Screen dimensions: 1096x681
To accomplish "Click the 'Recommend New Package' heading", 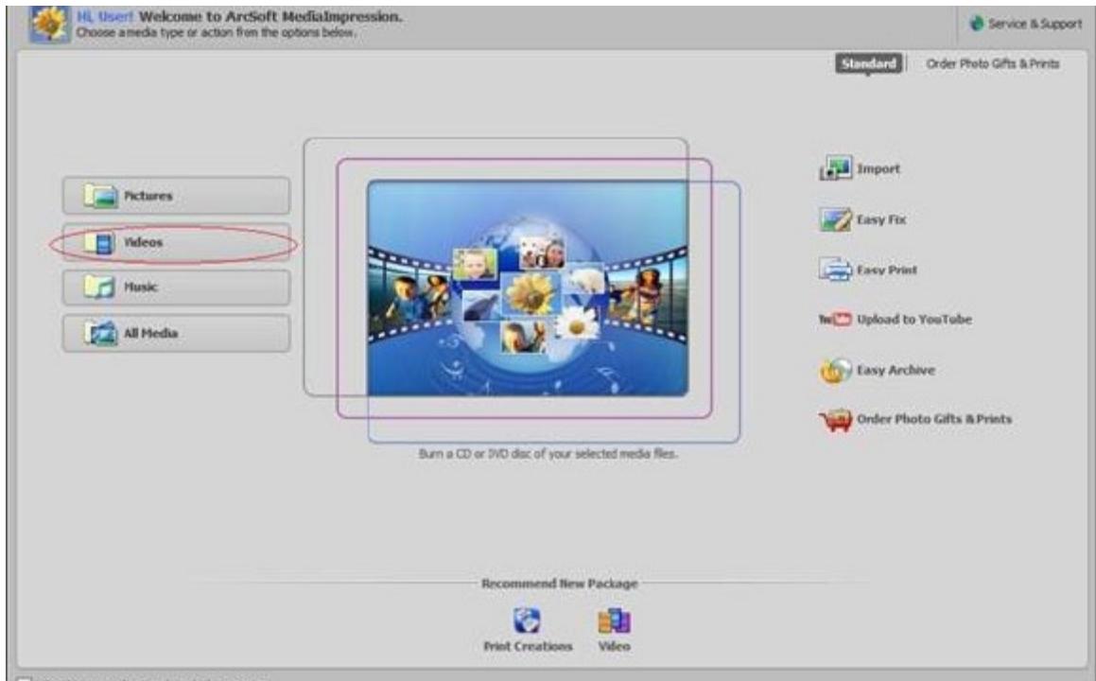I will click(559, 584).
